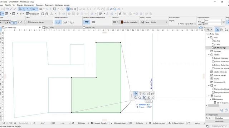The height and width of the screenshot is (128, 229).
Task: Click lower offset value field 0,00
Action: coord(213,24)
